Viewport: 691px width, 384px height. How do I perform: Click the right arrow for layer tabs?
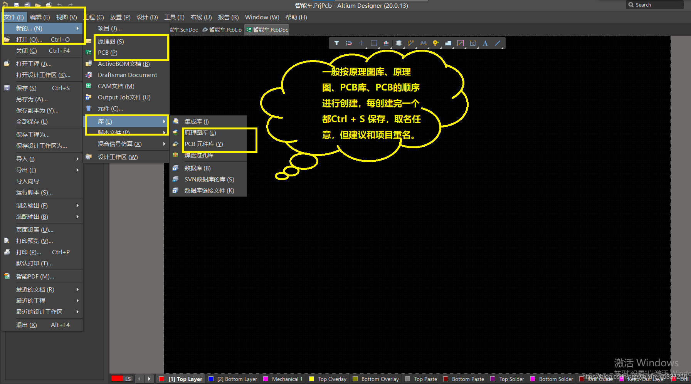(150, 379)
